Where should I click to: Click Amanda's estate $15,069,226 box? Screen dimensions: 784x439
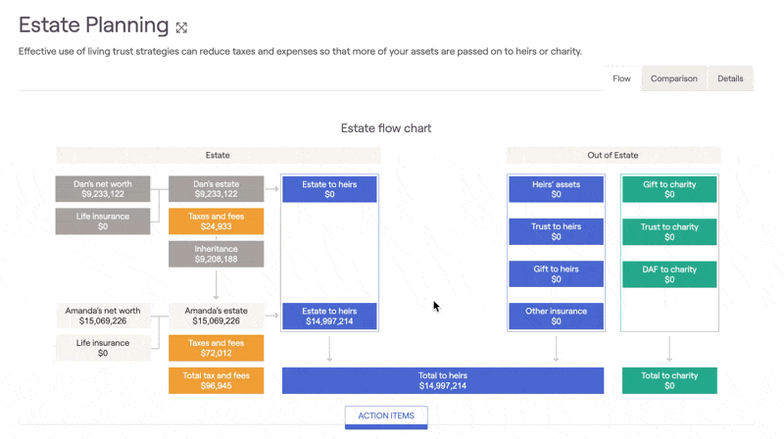(x=216, y=316)
